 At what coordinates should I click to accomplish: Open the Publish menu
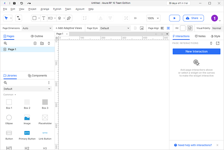[x=57, y=9]
